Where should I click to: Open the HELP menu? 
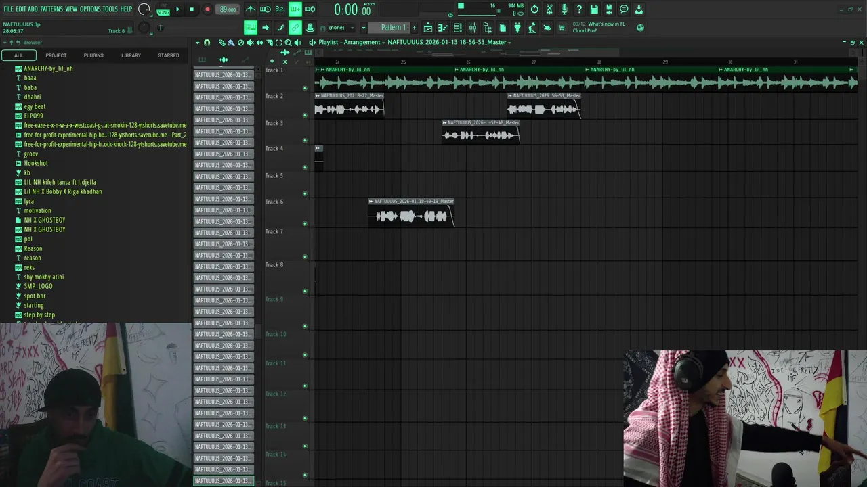pyautogui.click(x=126, y=9)
